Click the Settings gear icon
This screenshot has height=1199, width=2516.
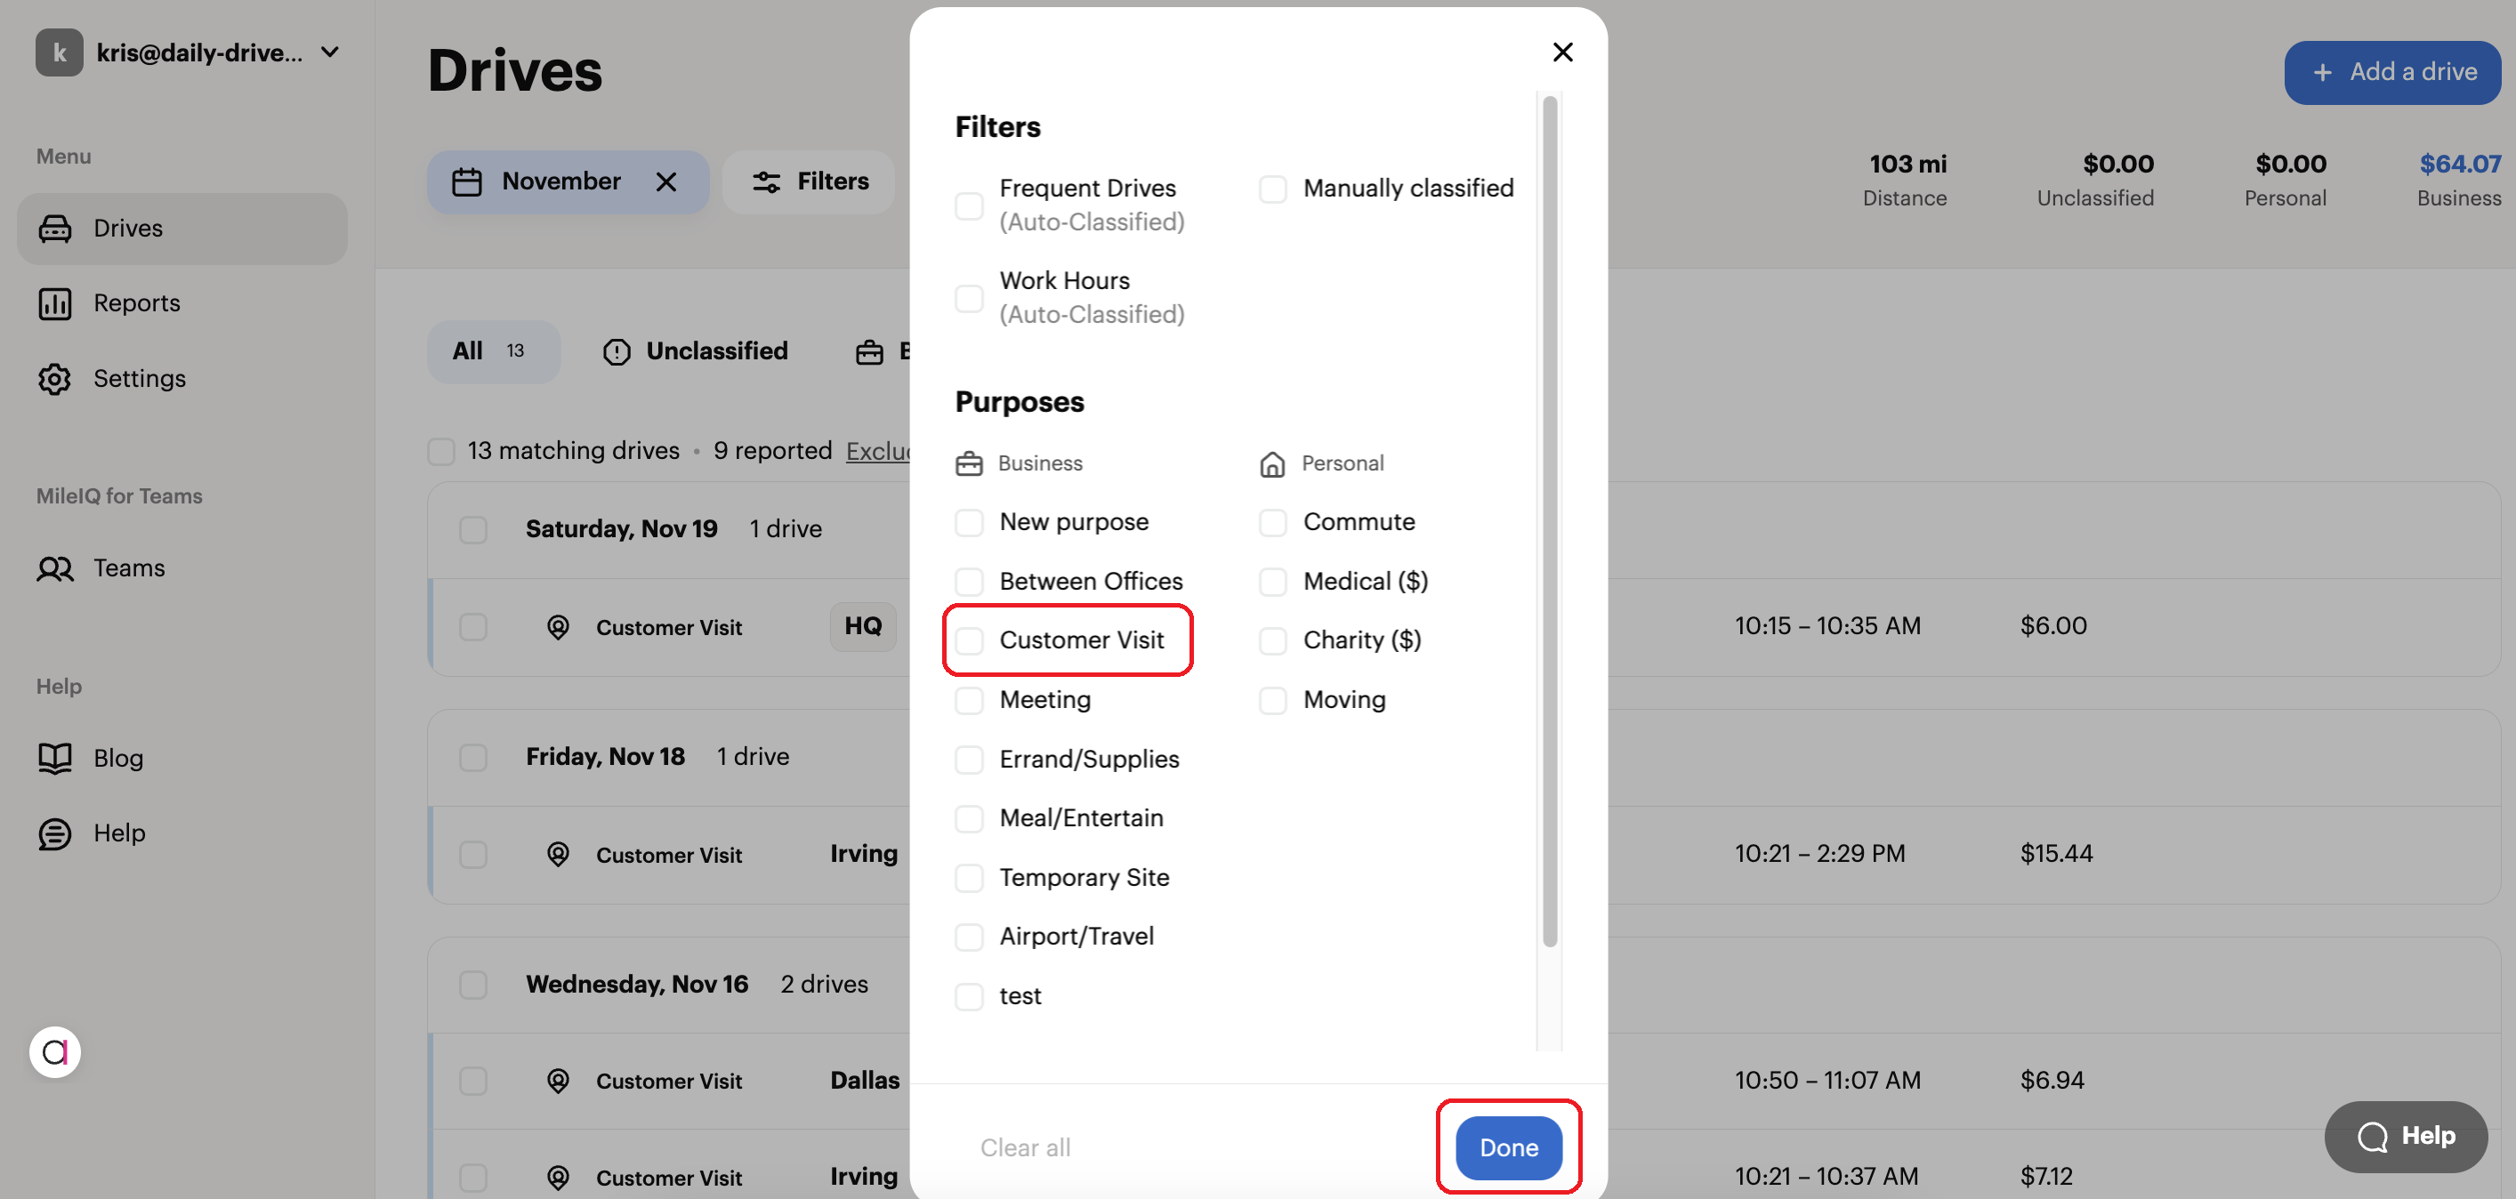[56, 379]
